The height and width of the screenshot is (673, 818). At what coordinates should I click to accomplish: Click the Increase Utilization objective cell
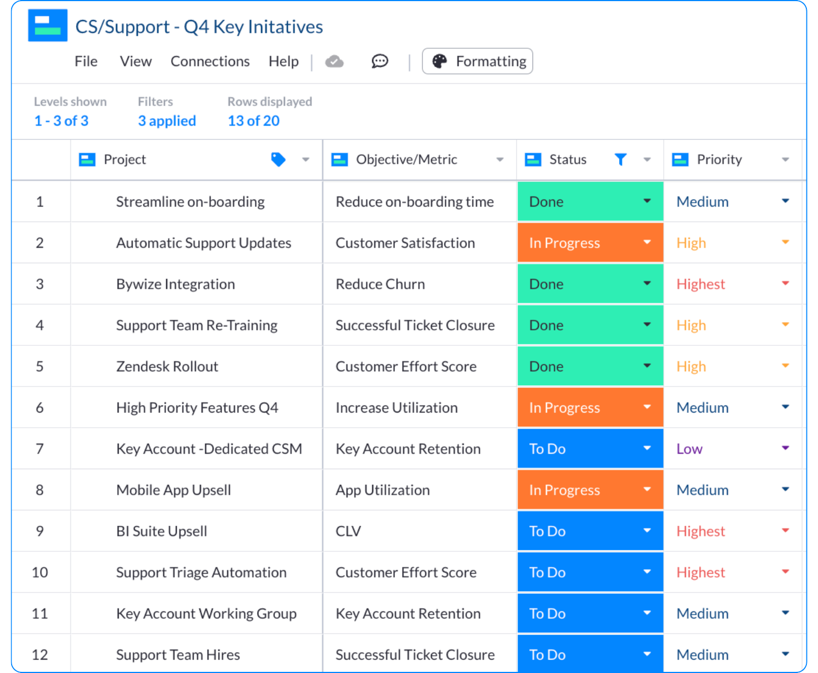420,408
